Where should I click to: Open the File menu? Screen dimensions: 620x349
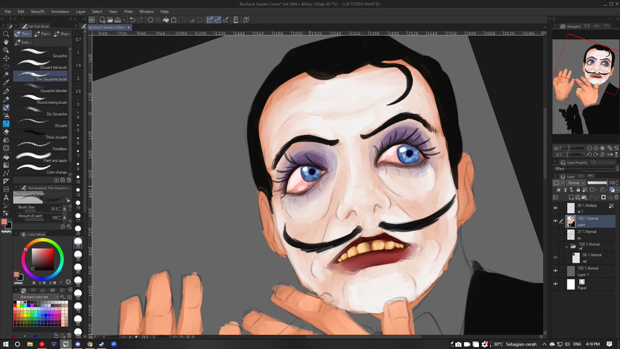coord(8,11)
